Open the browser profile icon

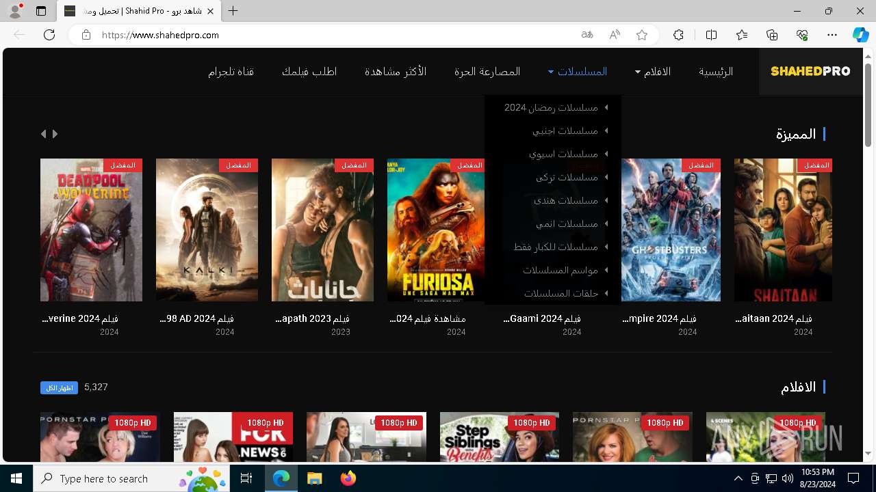15,11
